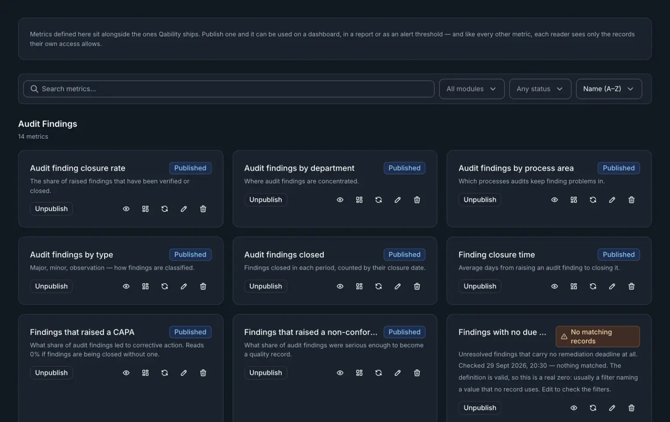Delete Audit findings by department via the trash icon
670x422 pixels.
click(x=417, y=200)
